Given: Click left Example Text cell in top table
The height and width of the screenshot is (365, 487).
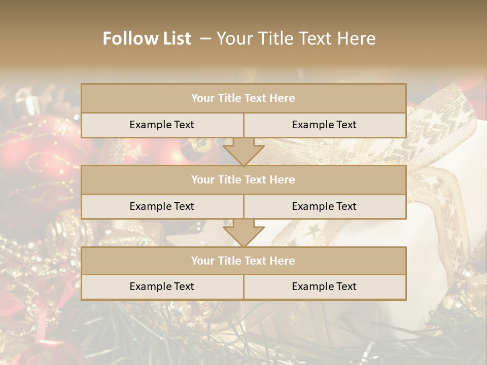Looking at the screenshot, I should (x=162, y=125).
